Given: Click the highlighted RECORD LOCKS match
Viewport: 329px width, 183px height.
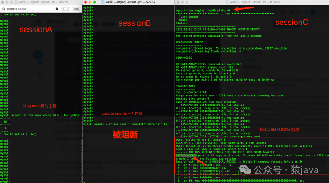Looking at the screenshot, I should (186, 156).
